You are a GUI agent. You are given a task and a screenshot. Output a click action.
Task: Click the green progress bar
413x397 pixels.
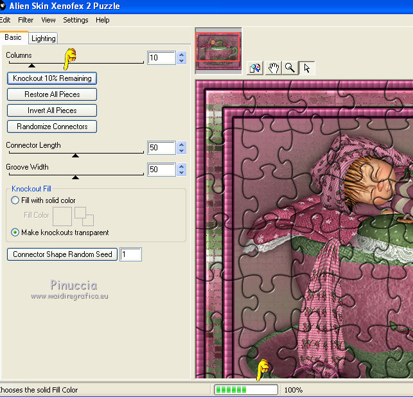pyautogui.click(x=246, y=389)
